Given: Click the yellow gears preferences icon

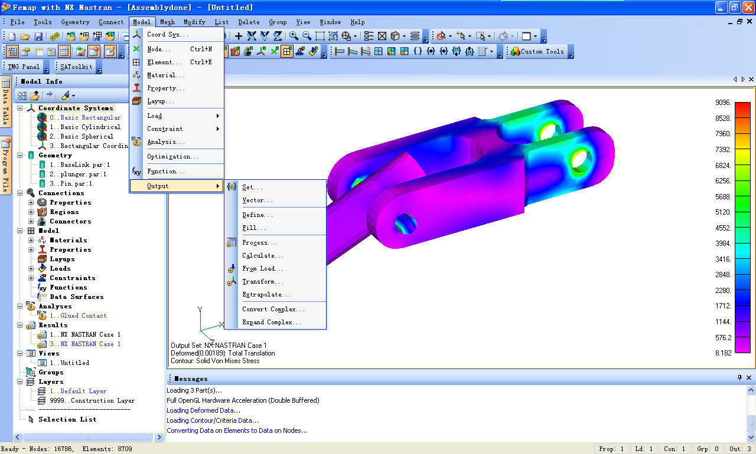Looking at the screenshot, I should pos(55,37).
